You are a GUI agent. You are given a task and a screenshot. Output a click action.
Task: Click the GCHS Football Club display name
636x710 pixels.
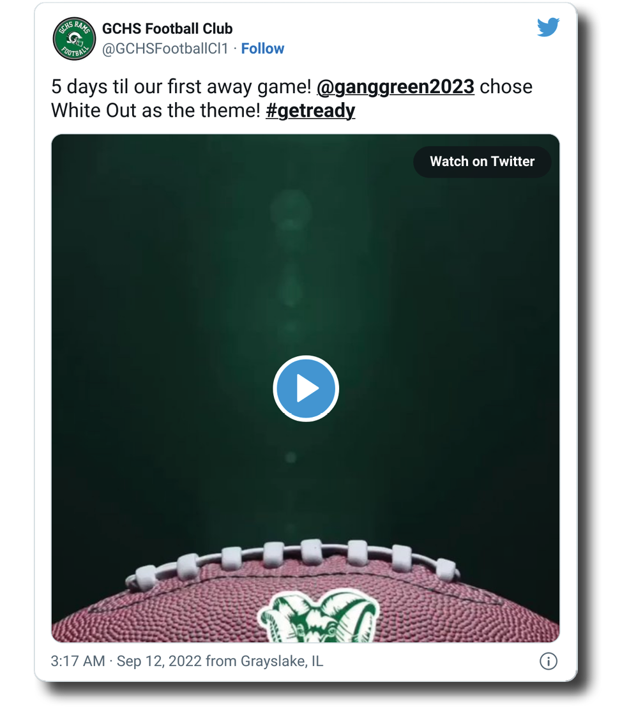(x=167, y=29)
